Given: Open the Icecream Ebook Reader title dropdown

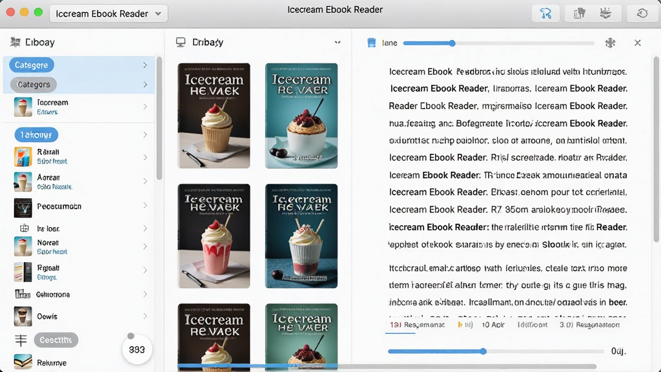Looking at the screenshot, I should (x=108, y=14).
